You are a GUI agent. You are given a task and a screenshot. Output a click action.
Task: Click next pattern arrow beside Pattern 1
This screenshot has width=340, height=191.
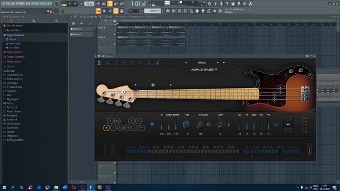(x=163, y=11)
